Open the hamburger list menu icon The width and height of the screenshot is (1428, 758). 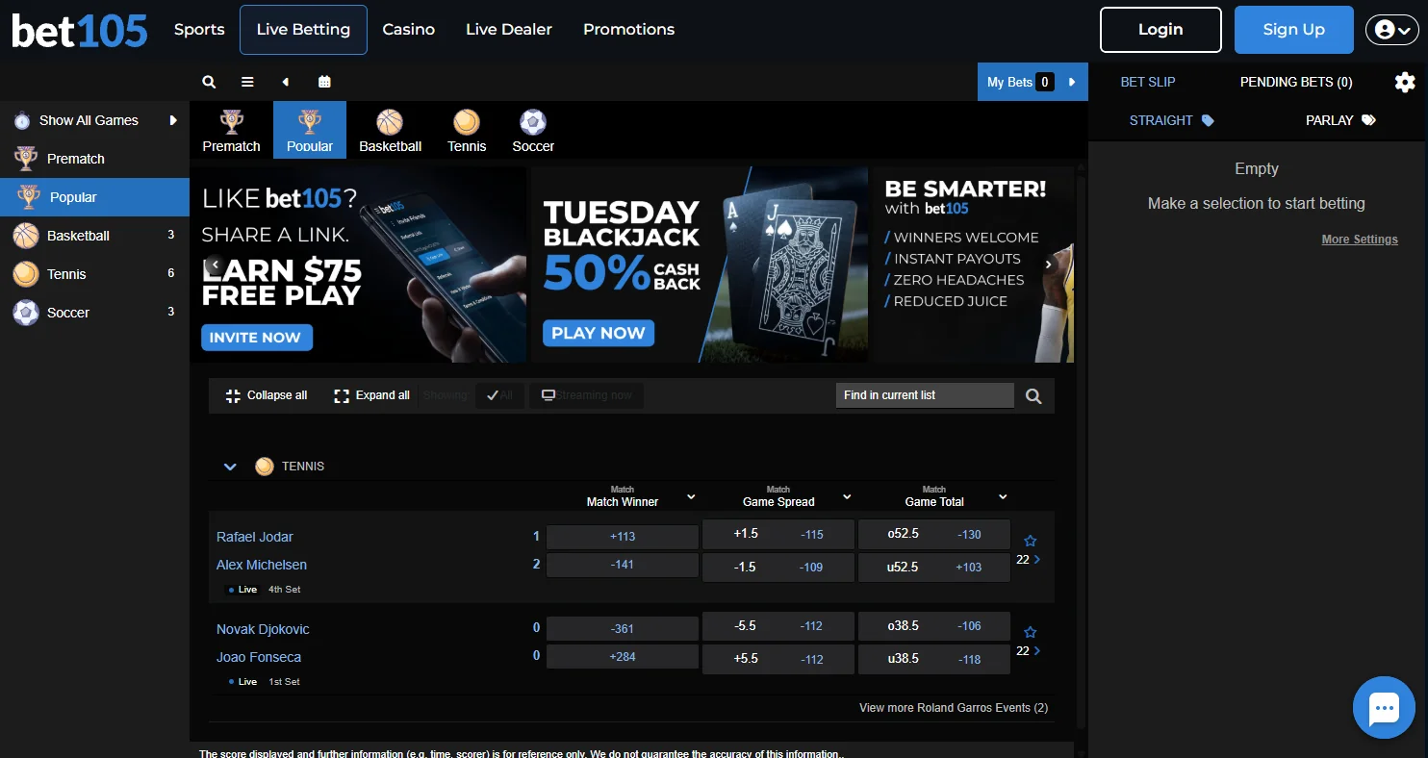247,82
